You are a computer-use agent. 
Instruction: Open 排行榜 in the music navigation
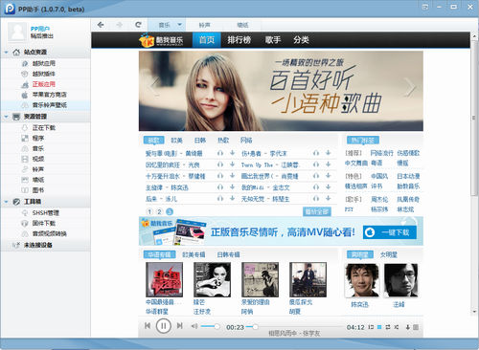click(239, 40)
